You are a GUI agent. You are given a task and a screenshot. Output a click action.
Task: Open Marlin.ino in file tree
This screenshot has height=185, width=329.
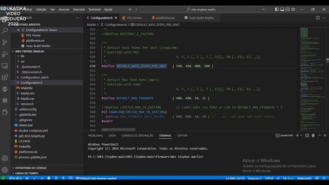pos(27,93)
